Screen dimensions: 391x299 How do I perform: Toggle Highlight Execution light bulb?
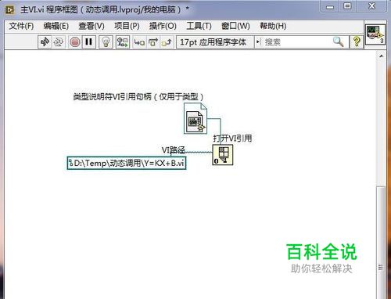click(x=106, y=41)
